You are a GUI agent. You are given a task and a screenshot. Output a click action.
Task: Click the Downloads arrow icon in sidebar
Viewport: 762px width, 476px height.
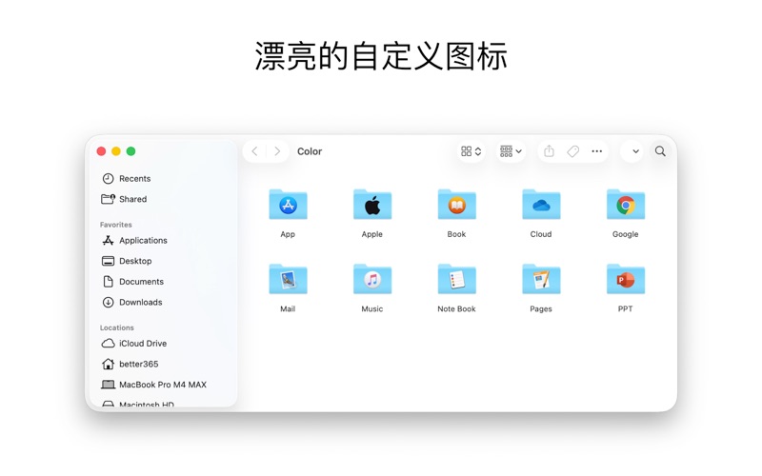point(108,302)
